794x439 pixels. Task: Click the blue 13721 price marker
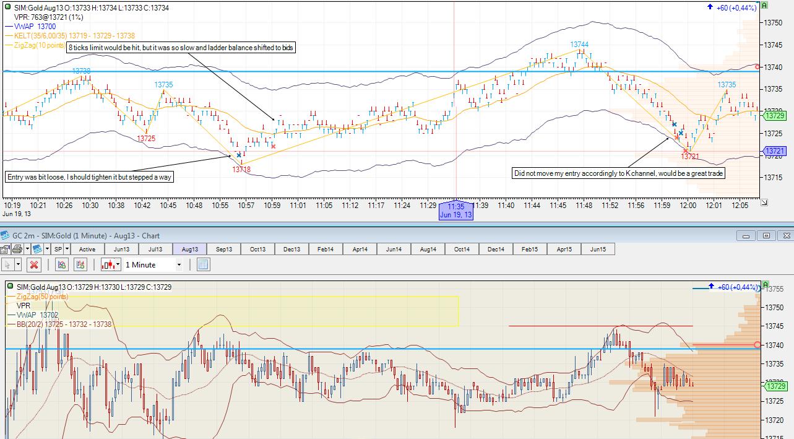coord(775,151)
